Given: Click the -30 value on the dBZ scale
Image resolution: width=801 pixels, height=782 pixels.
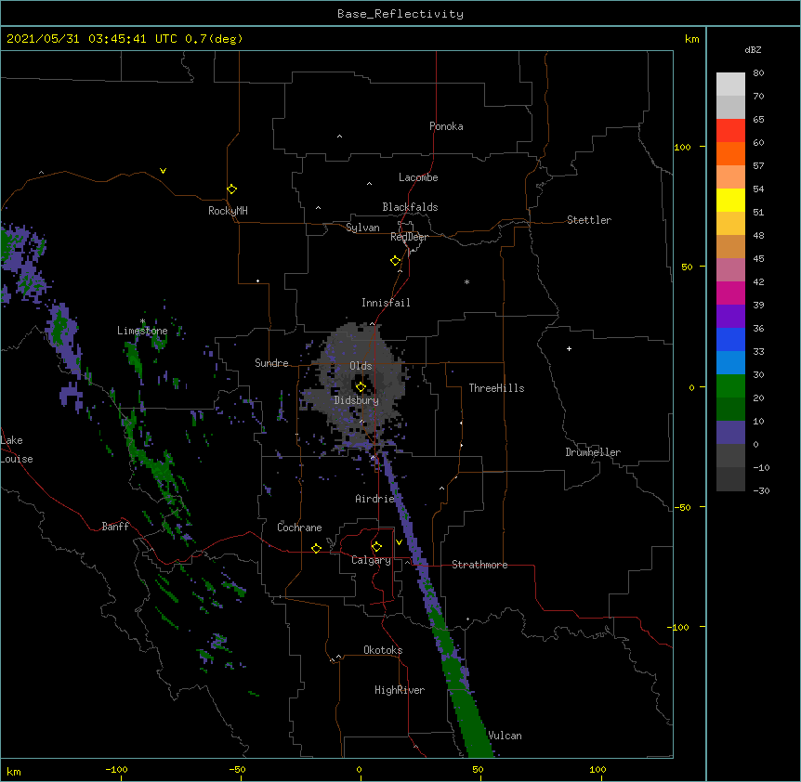Looking at the screenshot, I should coord(761,490).
